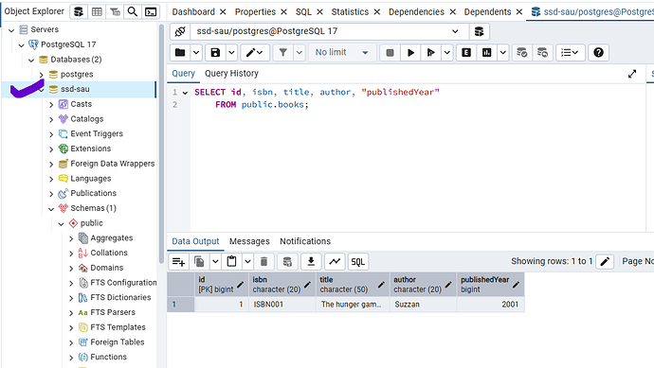Click the Save Data Changes icon
This screenshot has width=654, height=368.
pos(287,261)
